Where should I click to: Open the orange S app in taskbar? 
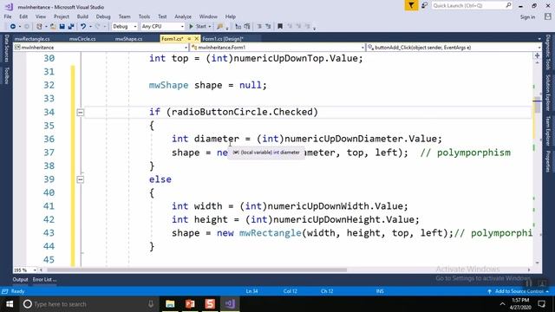click(210, 304)
